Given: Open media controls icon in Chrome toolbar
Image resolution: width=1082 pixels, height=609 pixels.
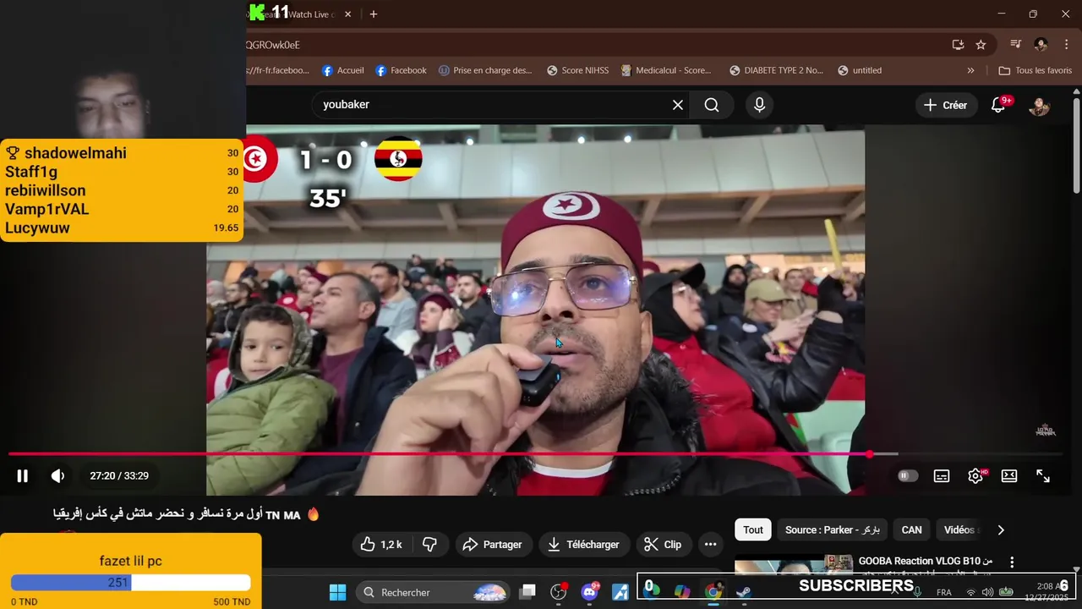Looking at the screenshot, I should click(1016, 45).
